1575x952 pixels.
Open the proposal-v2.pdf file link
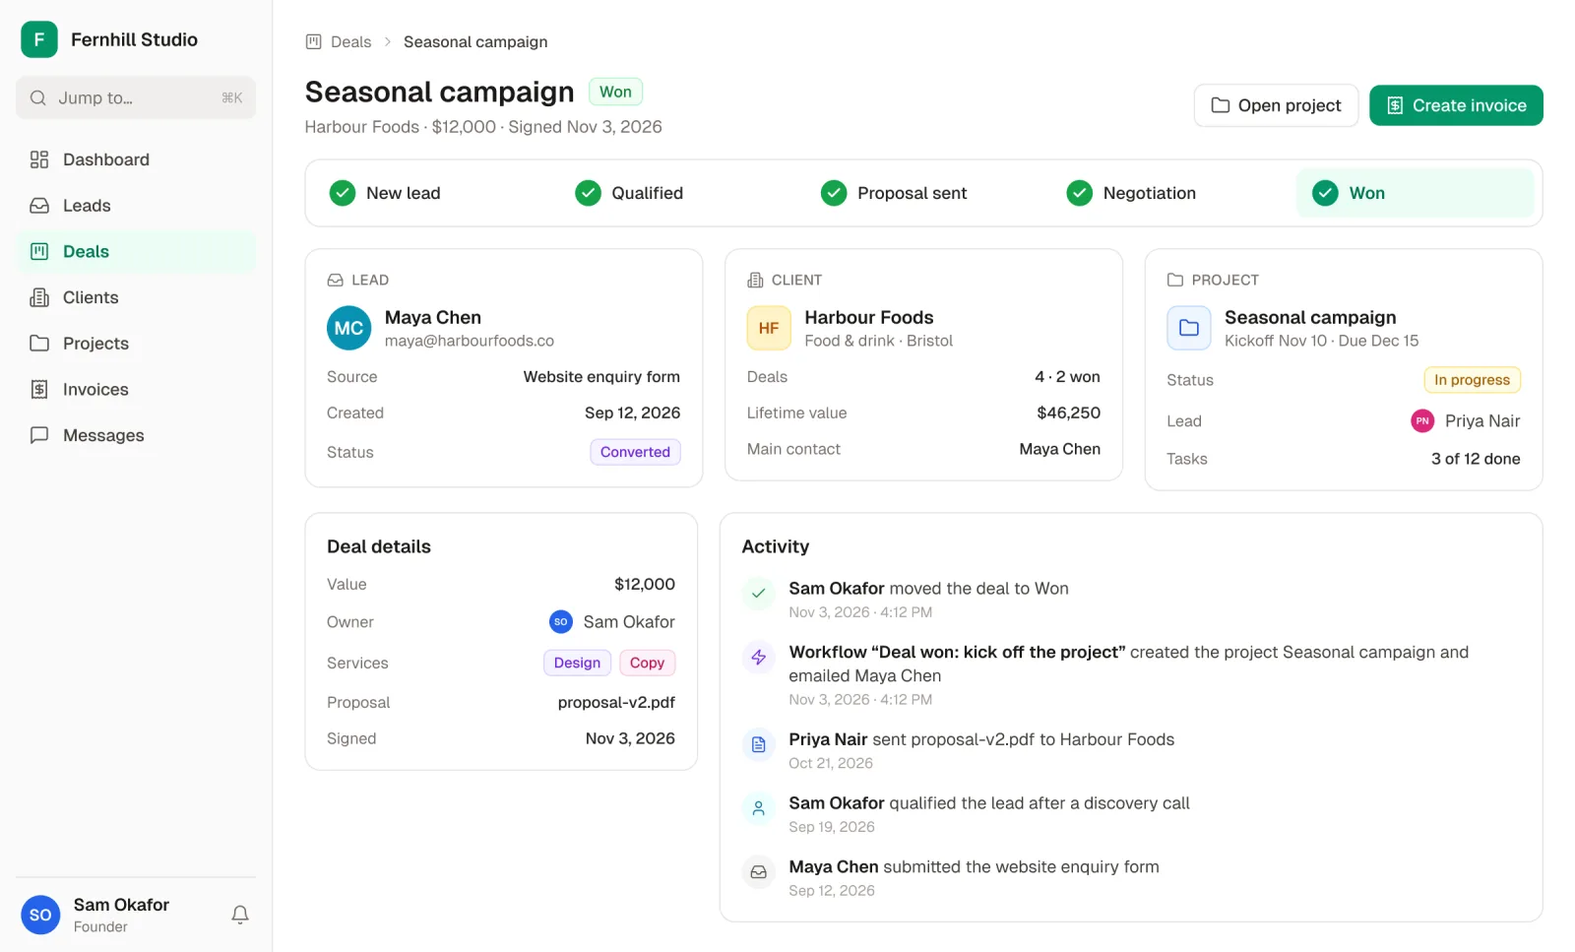[x=616, y=702]
